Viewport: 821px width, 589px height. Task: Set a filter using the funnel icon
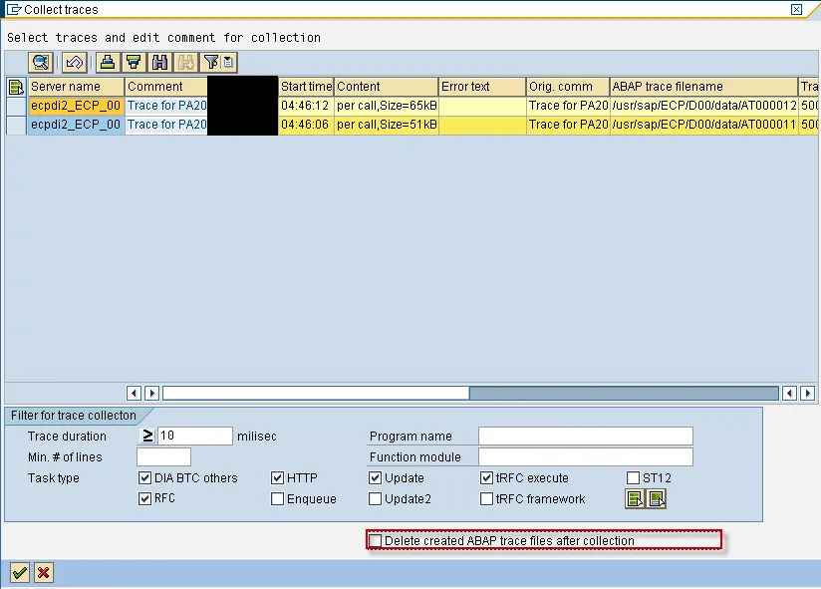pos(210,62)
